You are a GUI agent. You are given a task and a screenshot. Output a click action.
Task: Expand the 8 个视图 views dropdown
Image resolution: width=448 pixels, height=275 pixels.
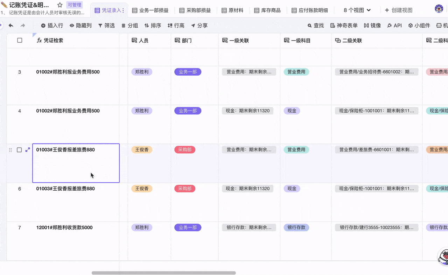pyautogui.click(x=357, y=10)
